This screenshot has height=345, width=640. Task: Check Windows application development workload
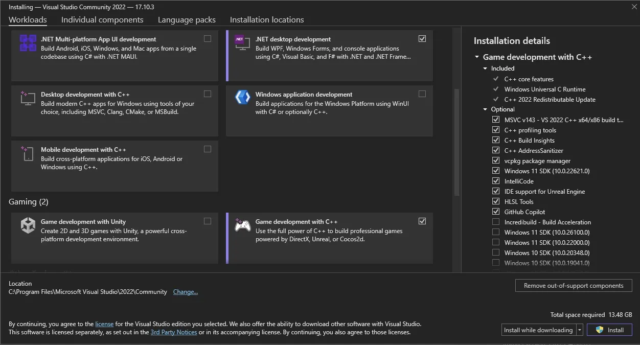(x=422, y=94)
